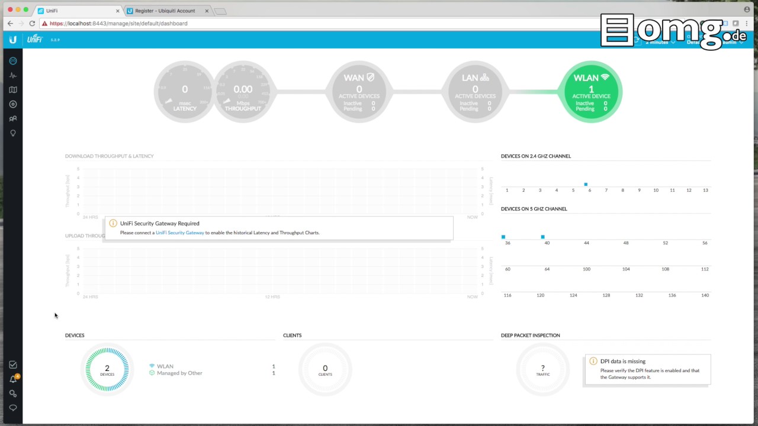Open the Devices section in the sidebar
758x426 pixels.
[13, 104]
